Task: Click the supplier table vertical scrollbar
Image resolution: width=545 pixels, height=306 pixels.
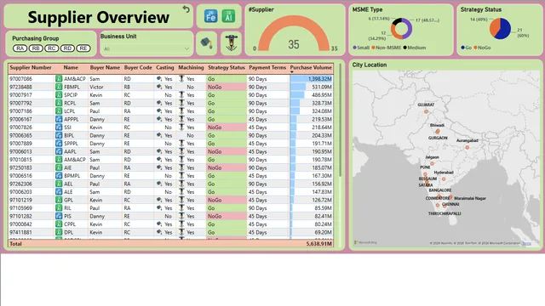Action: point(340,120)
